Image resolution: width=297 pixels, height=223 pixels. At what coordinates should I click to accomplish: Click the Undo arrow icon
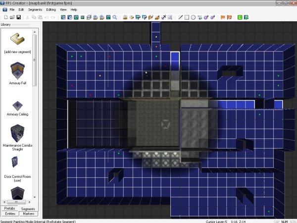(47, 17)
